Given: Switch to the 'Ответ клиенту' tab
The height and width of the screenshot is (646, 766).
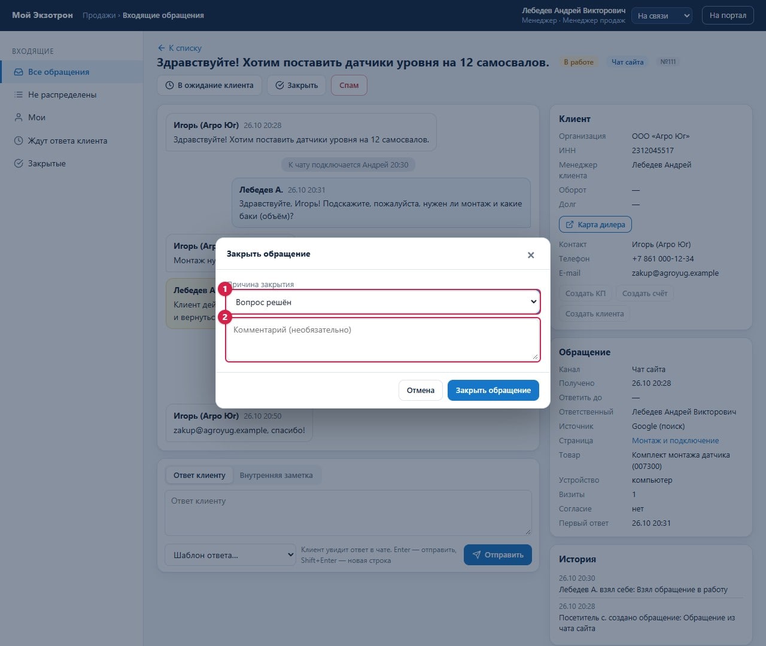Looking at the screenshot, I should click(x=199, y=475).
